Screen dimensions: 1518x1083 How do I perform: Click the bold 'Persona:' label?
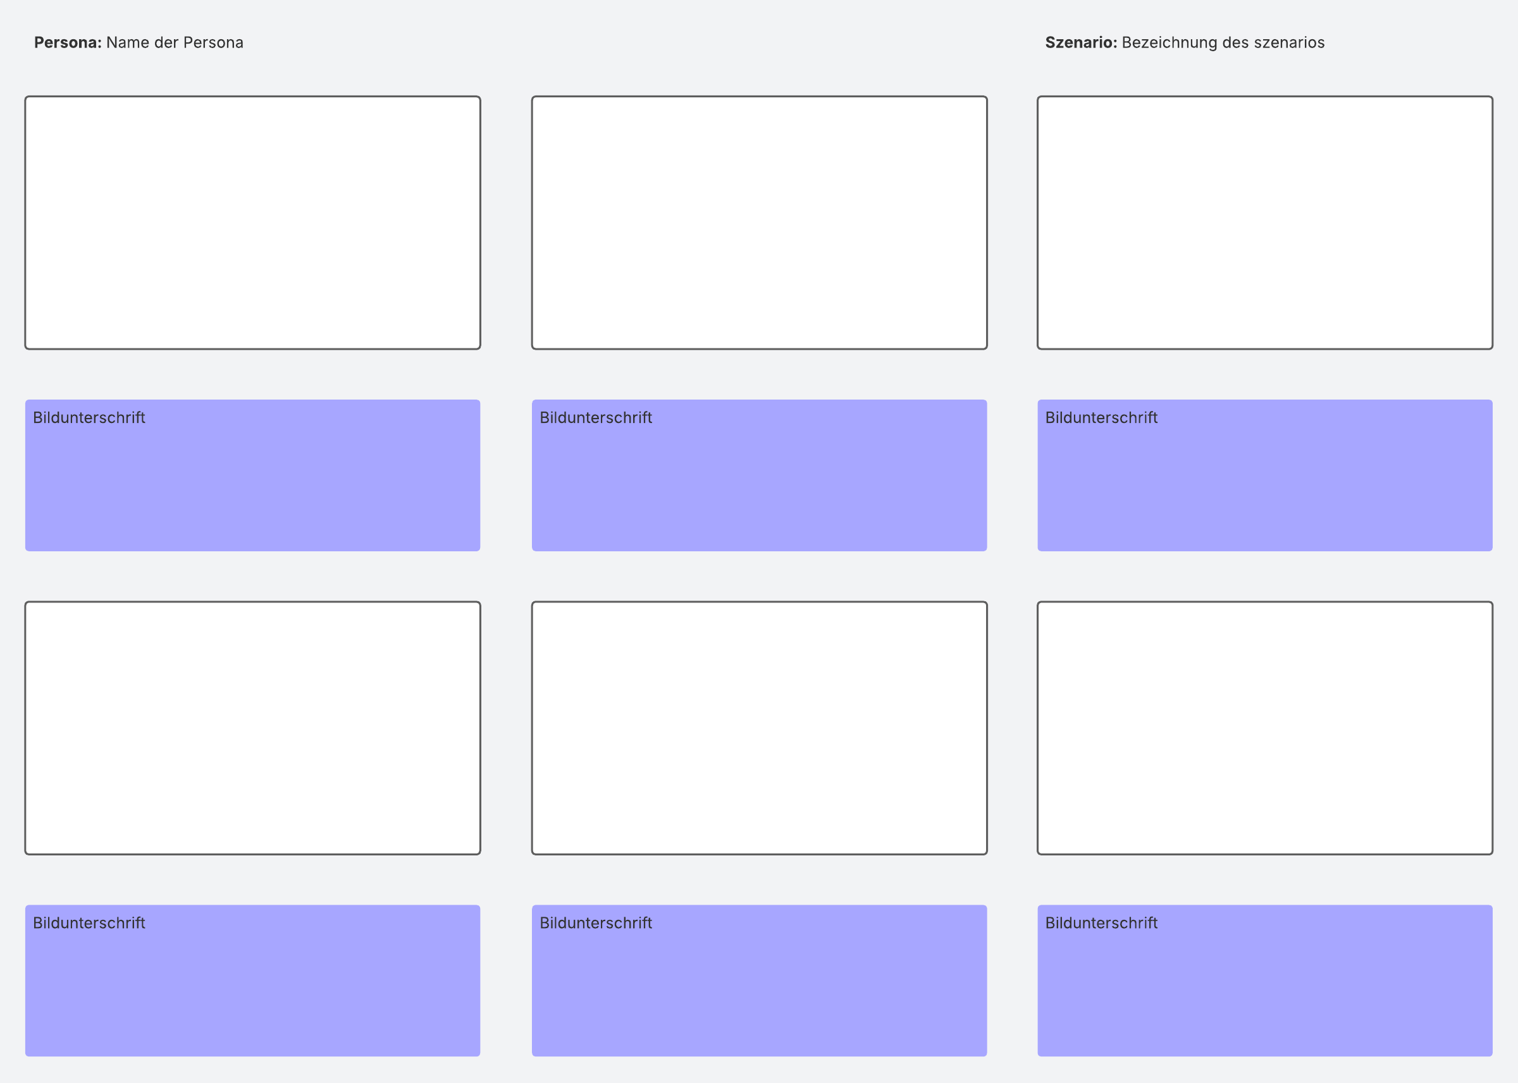(68, 43)
